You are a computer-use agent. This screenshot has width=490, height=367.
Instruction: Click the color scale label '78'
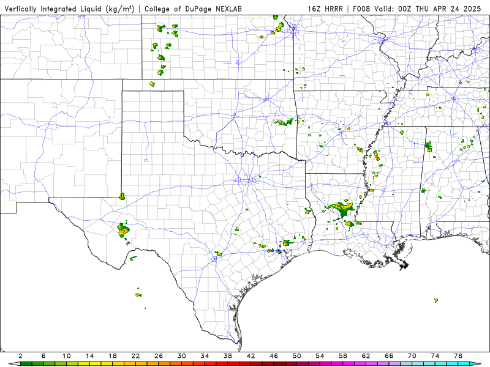pyautogui.click(x=458, y=356)
